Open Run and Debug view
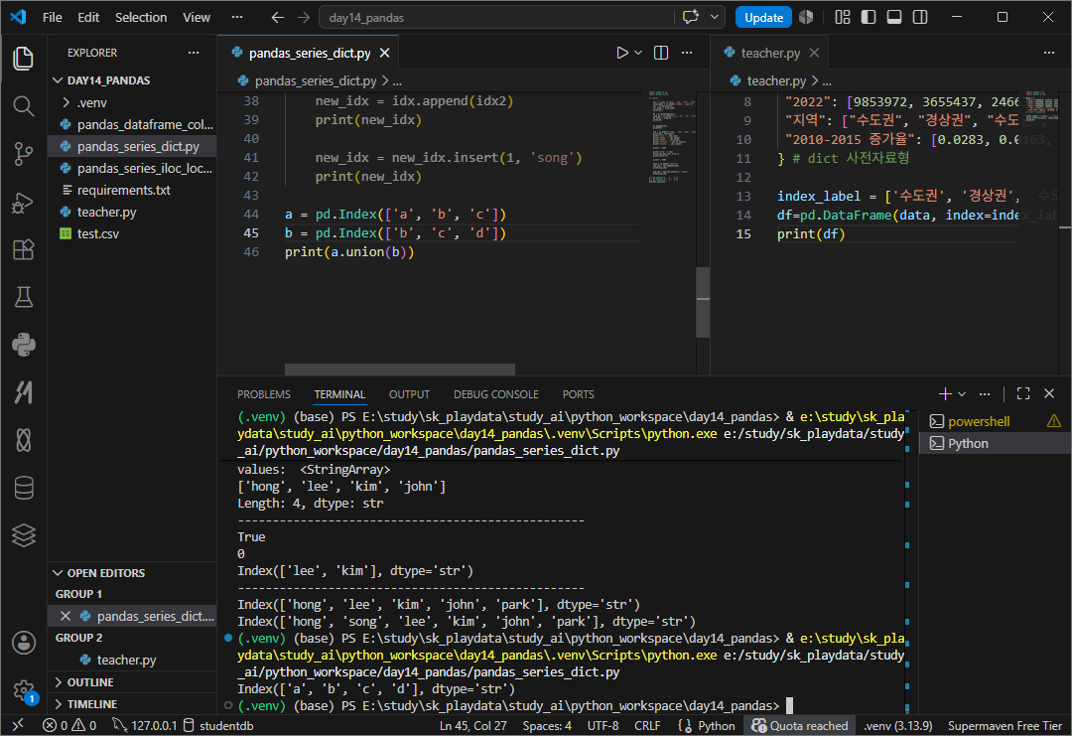Image resolution: width=1072 pixels, height=736 pixels. [23, 203]
